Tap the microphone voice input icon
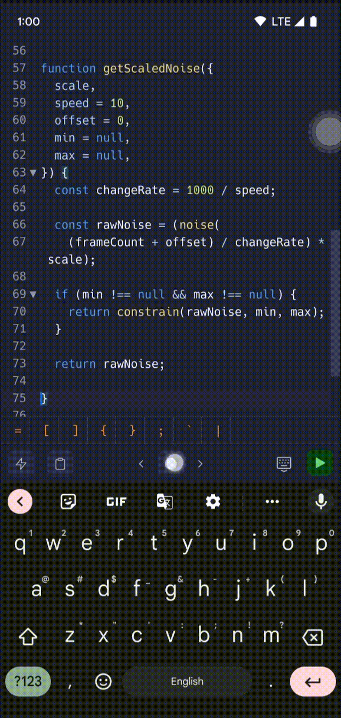341x718 pixels. click(321, 502)
